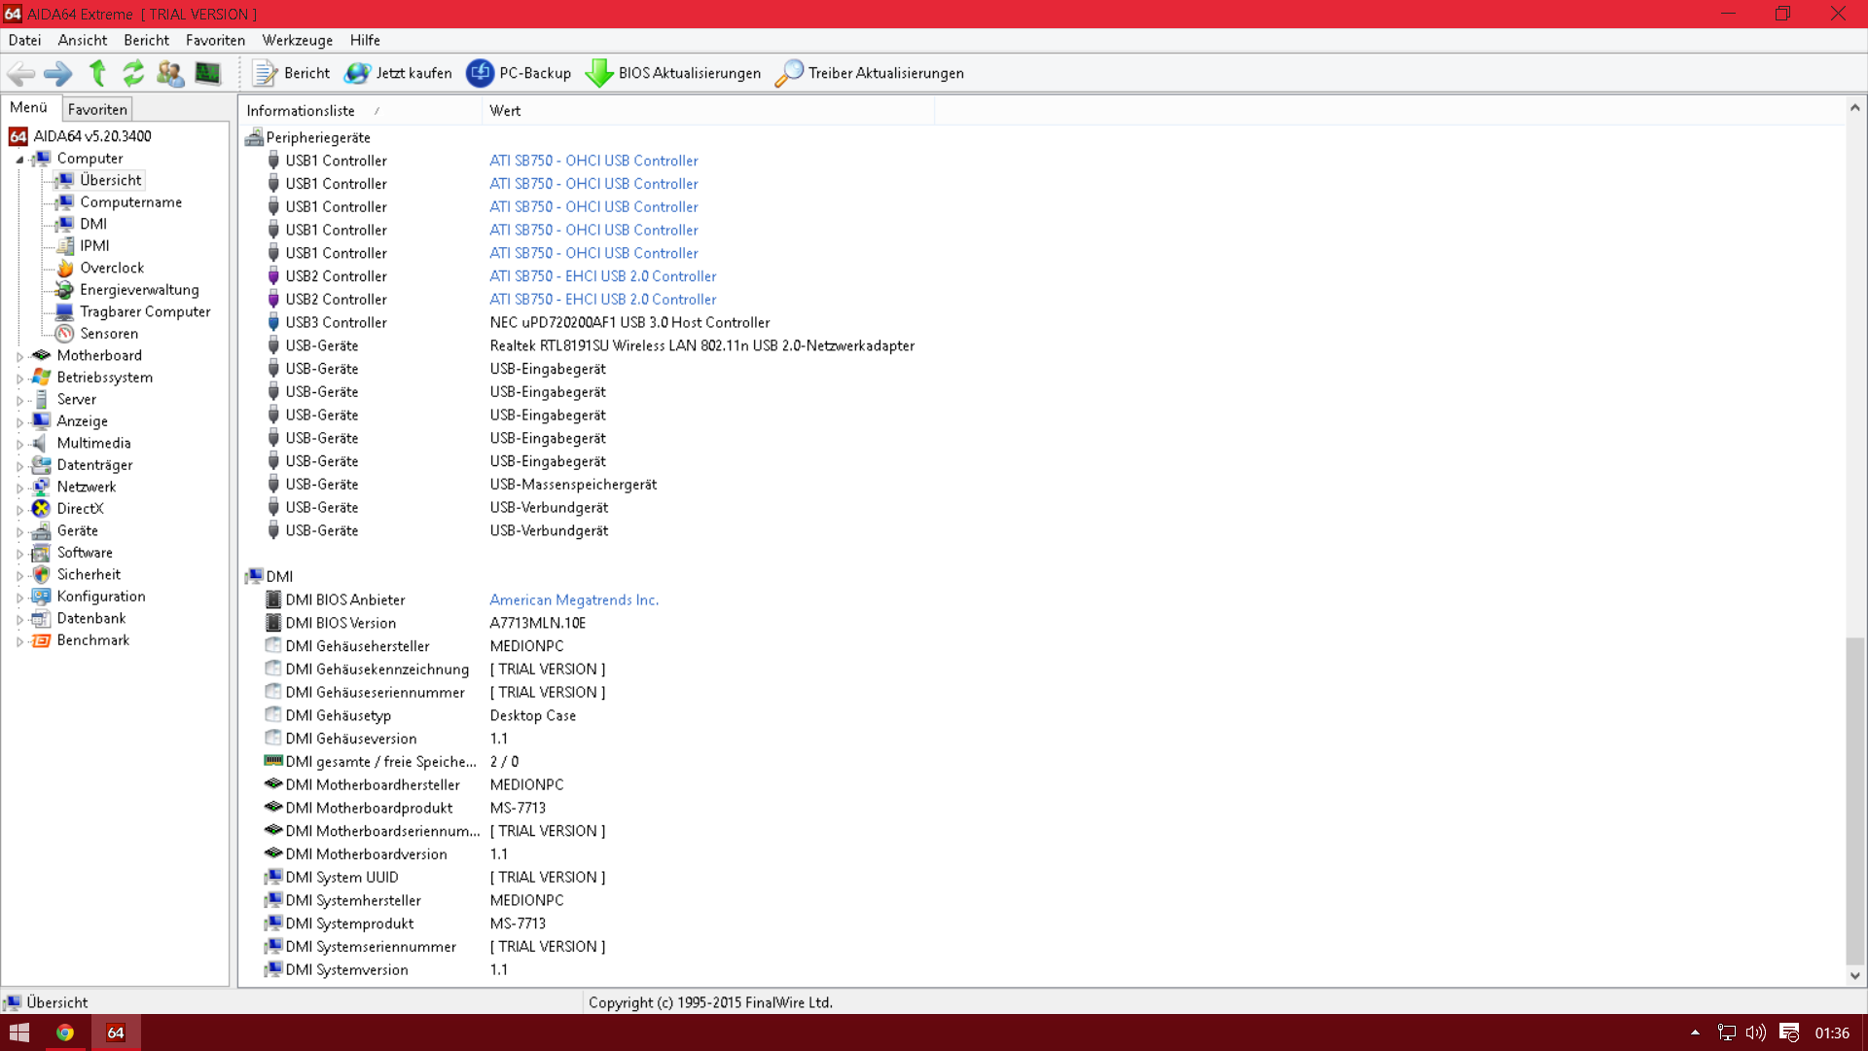Open the Werkzeuge menu
The width and height of the screenshot is (1868, 1051).
298,40
